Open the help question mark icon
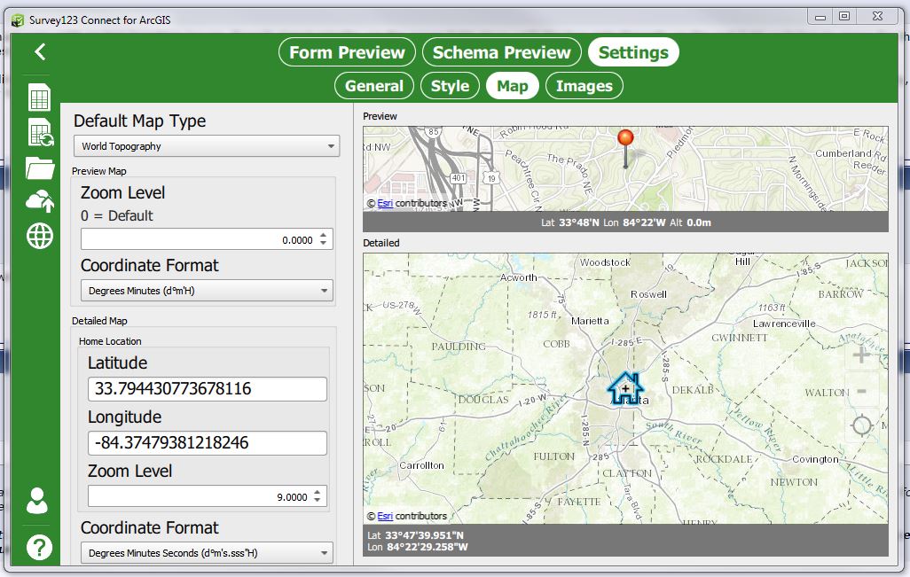The height and width of the screenshot is (577, 910). click(x=39, y=547)
